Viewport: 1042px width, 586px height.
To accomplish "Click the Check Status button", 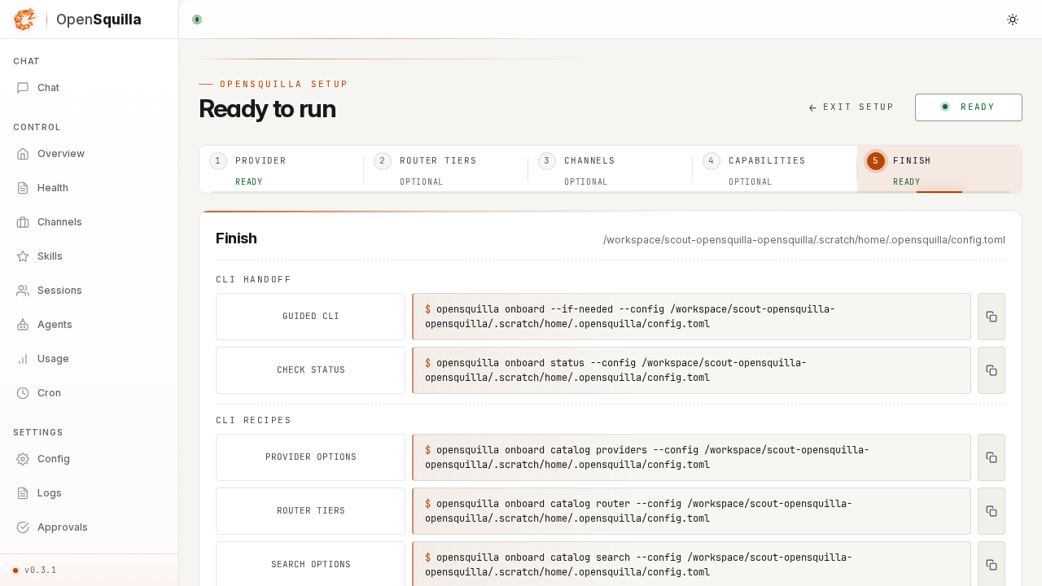I will 310,370.
